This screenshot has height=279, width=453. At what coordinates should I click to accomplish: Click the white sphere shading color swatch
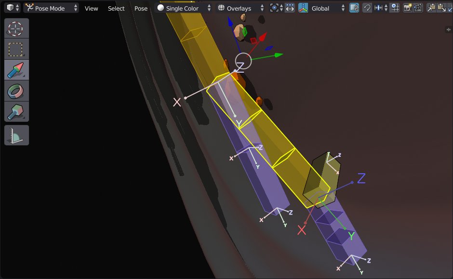click(160, 8)
